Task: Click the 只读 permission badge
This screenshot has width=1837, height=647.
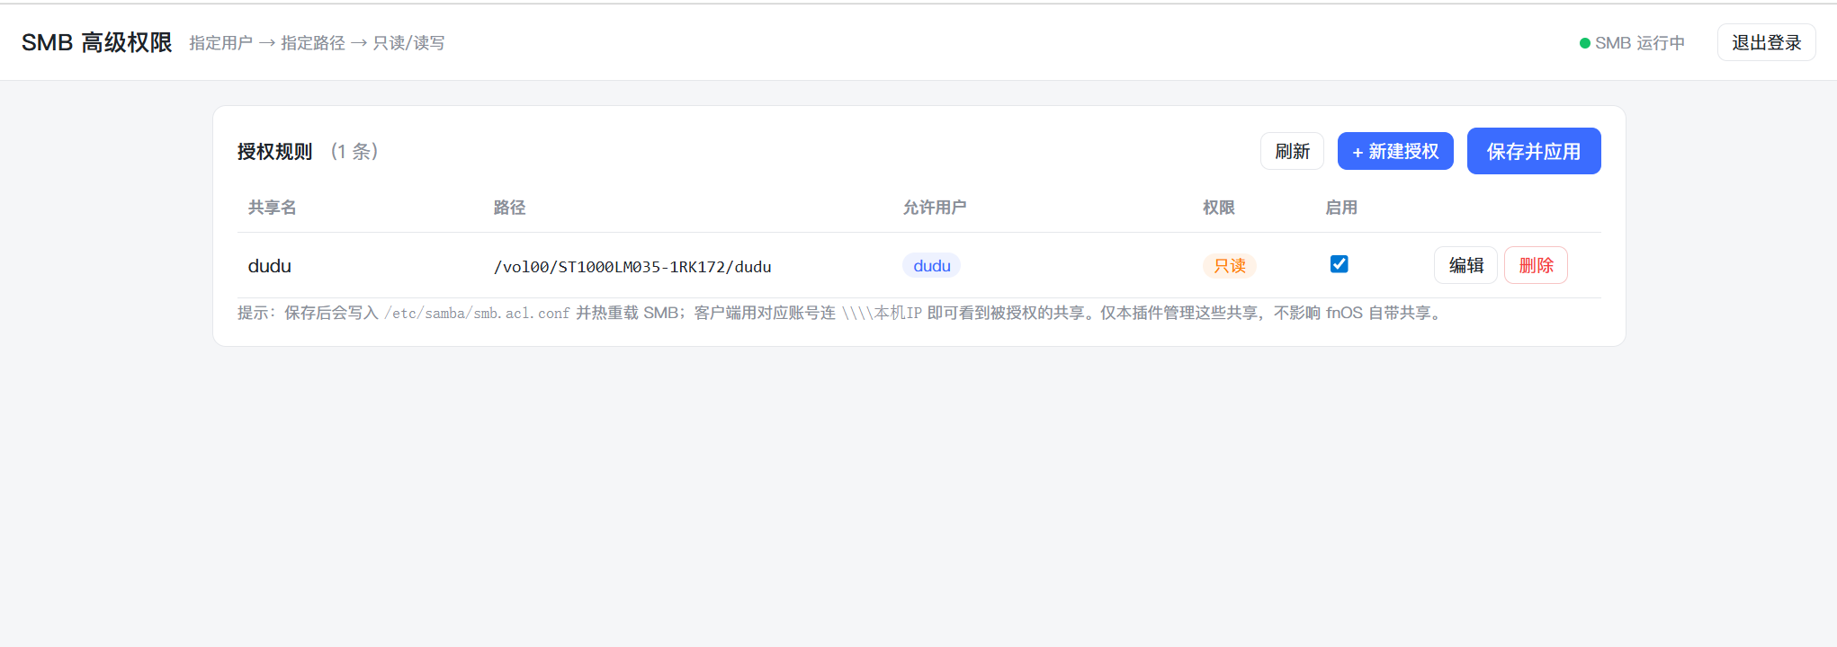Action: pos(1230,266)
